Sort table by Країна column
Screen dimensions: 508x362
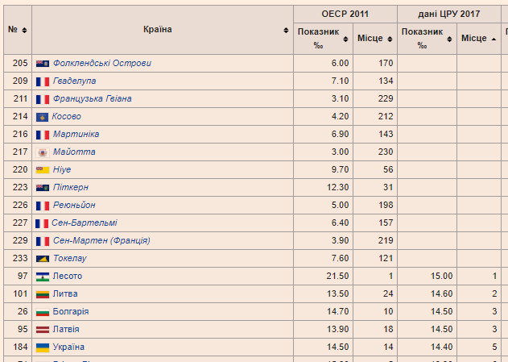coord(161,30)
